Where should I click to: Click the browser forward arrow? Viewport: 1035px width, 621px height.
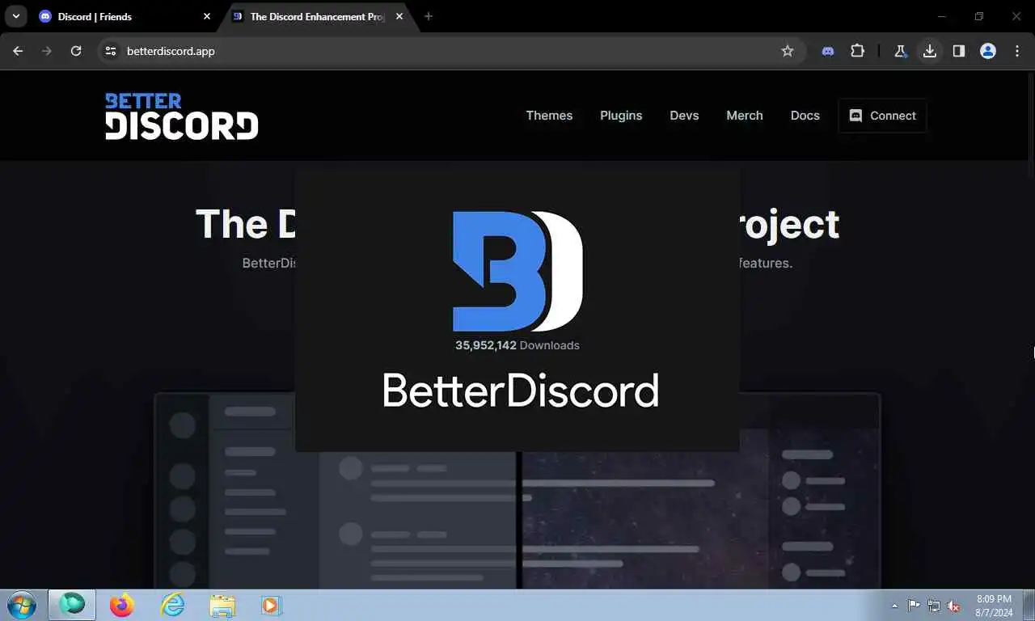(x=47, y=51)
